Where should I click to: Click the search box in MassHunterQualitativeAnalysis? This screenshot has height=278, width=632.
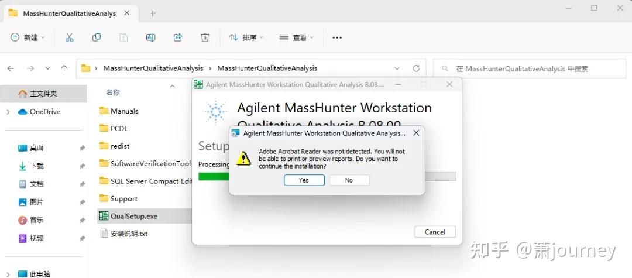pyautogui.click(x=530, y=68)
